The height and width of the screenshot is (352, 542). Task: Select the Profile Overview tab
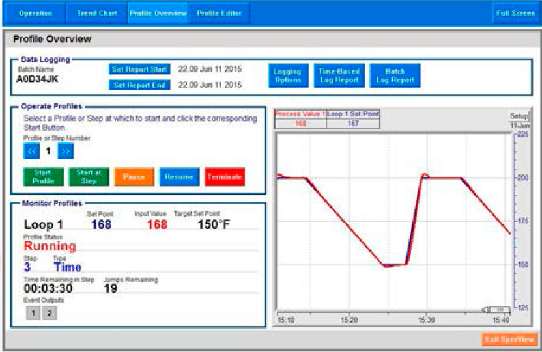[x=158, y=13]
